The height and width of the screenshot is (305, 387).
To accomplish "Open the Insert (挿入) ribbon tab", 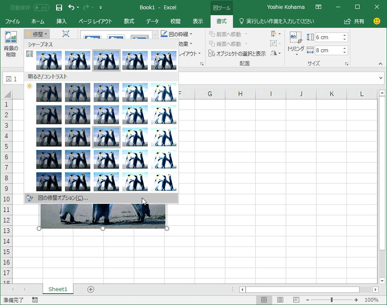I will [x=62, y=21].
